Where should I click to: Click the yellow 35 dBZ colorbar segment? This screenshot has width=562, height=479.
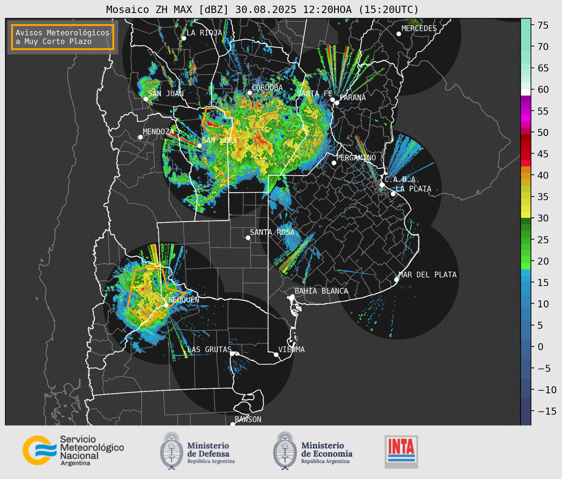[525, 197]
